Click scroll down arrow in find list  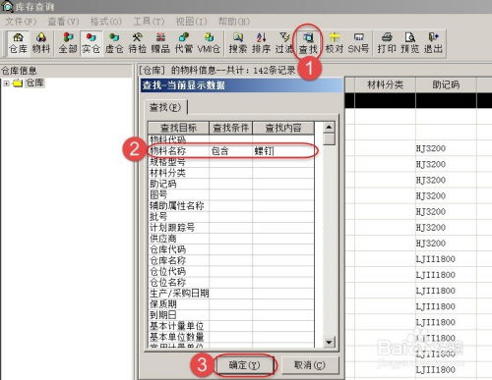pos(329,343)
